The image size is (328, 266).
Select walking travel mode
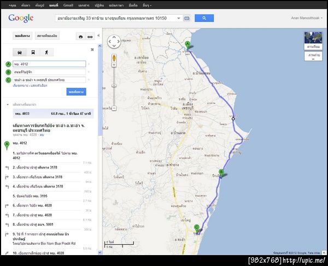tap(46, 52)
